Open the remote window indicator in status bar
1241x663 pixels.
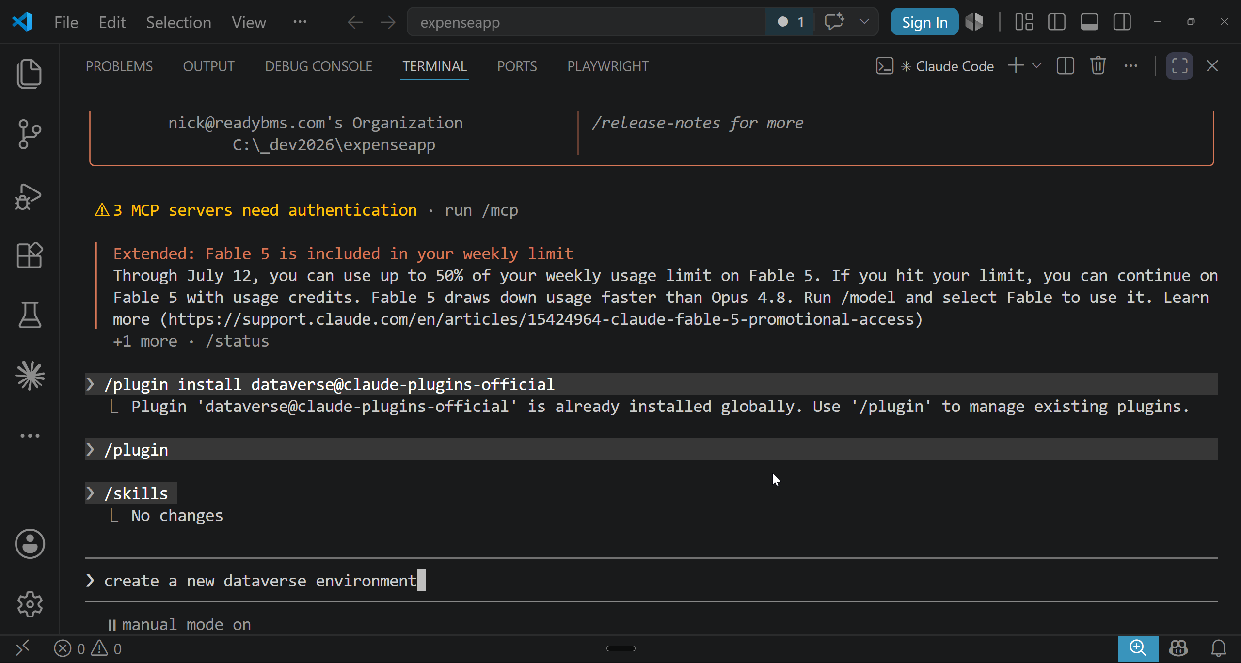[x=23, y=648]
